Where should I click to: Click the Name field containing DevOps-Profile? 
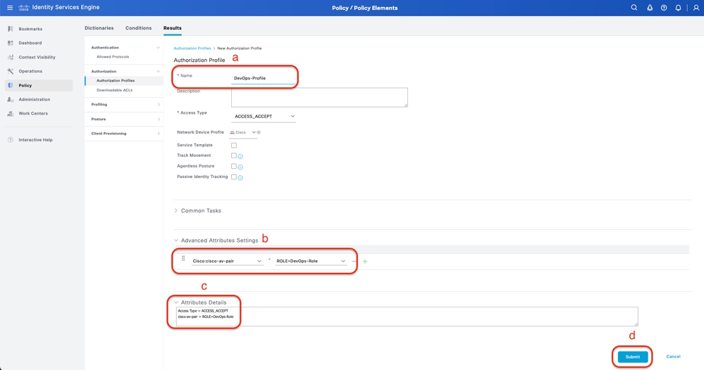tap(264, 78)
